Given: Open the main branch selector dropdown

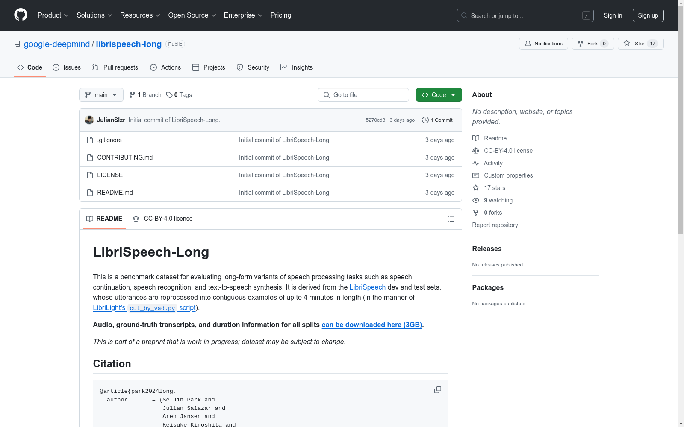Looking at the screenshot, I should pos(101,95).
